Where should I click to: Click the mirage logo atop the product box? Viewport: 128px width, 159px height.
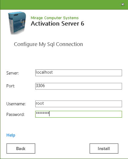[16, 15]
